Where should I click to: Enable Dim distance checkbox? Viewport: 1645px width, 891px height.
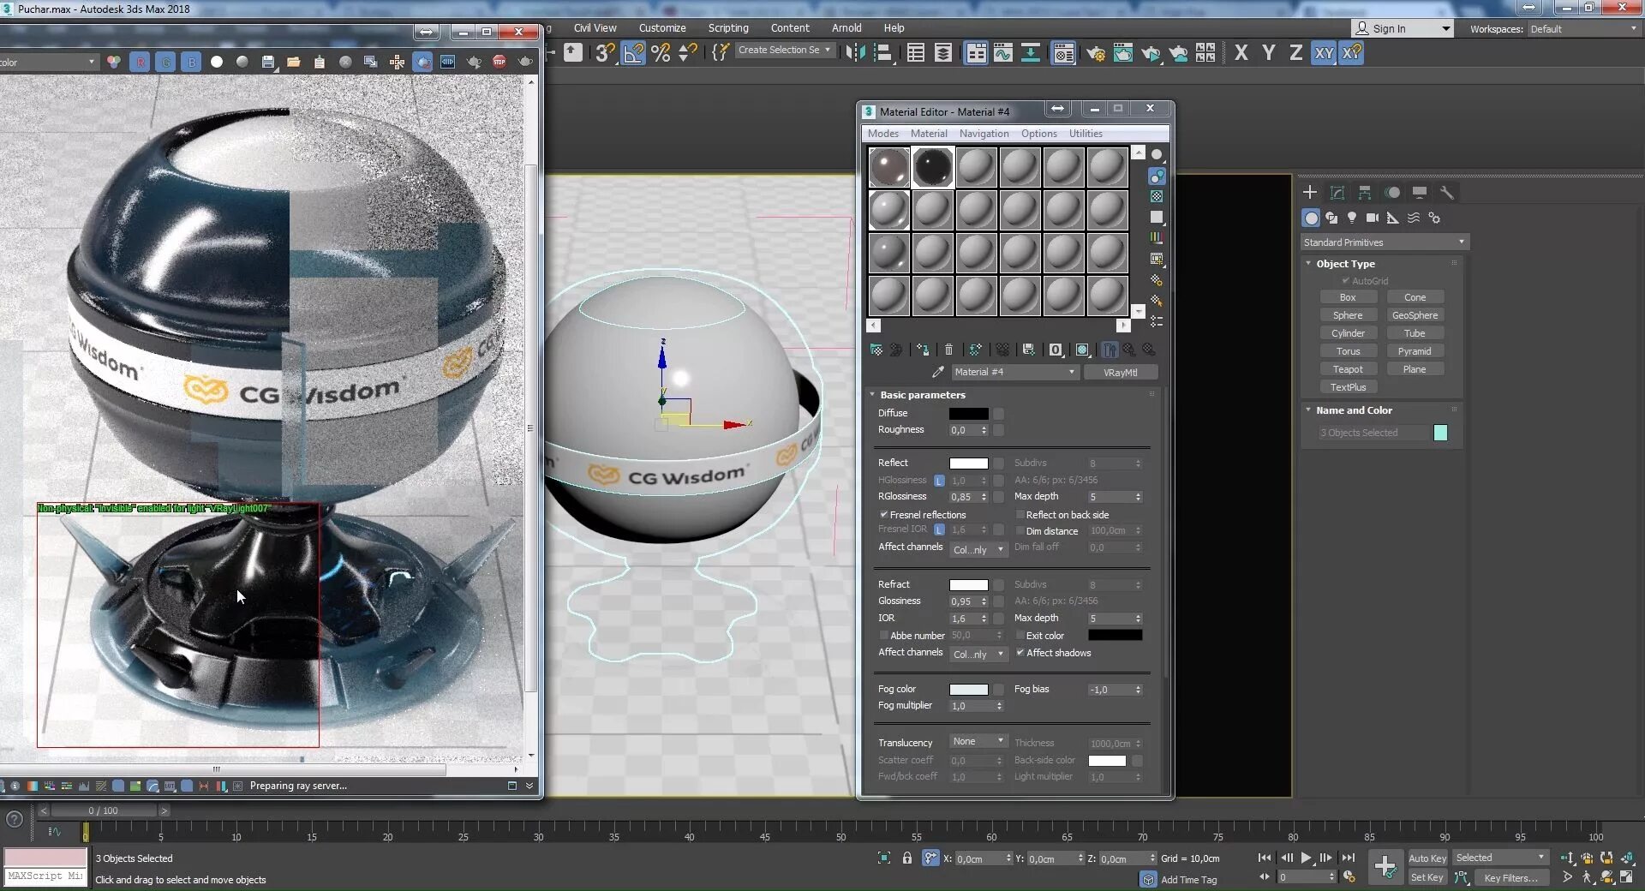coord(1020,531)
